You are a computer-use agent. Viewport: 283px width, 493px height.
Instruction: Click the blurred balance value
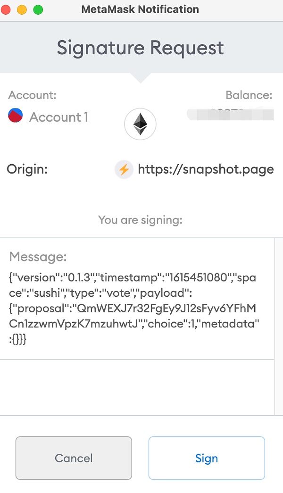(230, 114)
